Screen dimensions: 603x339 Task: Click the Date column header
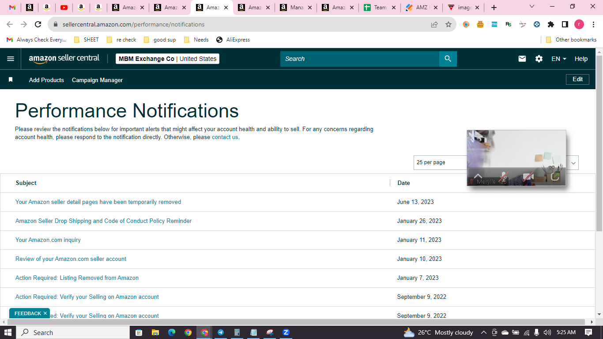coord(403,183)
